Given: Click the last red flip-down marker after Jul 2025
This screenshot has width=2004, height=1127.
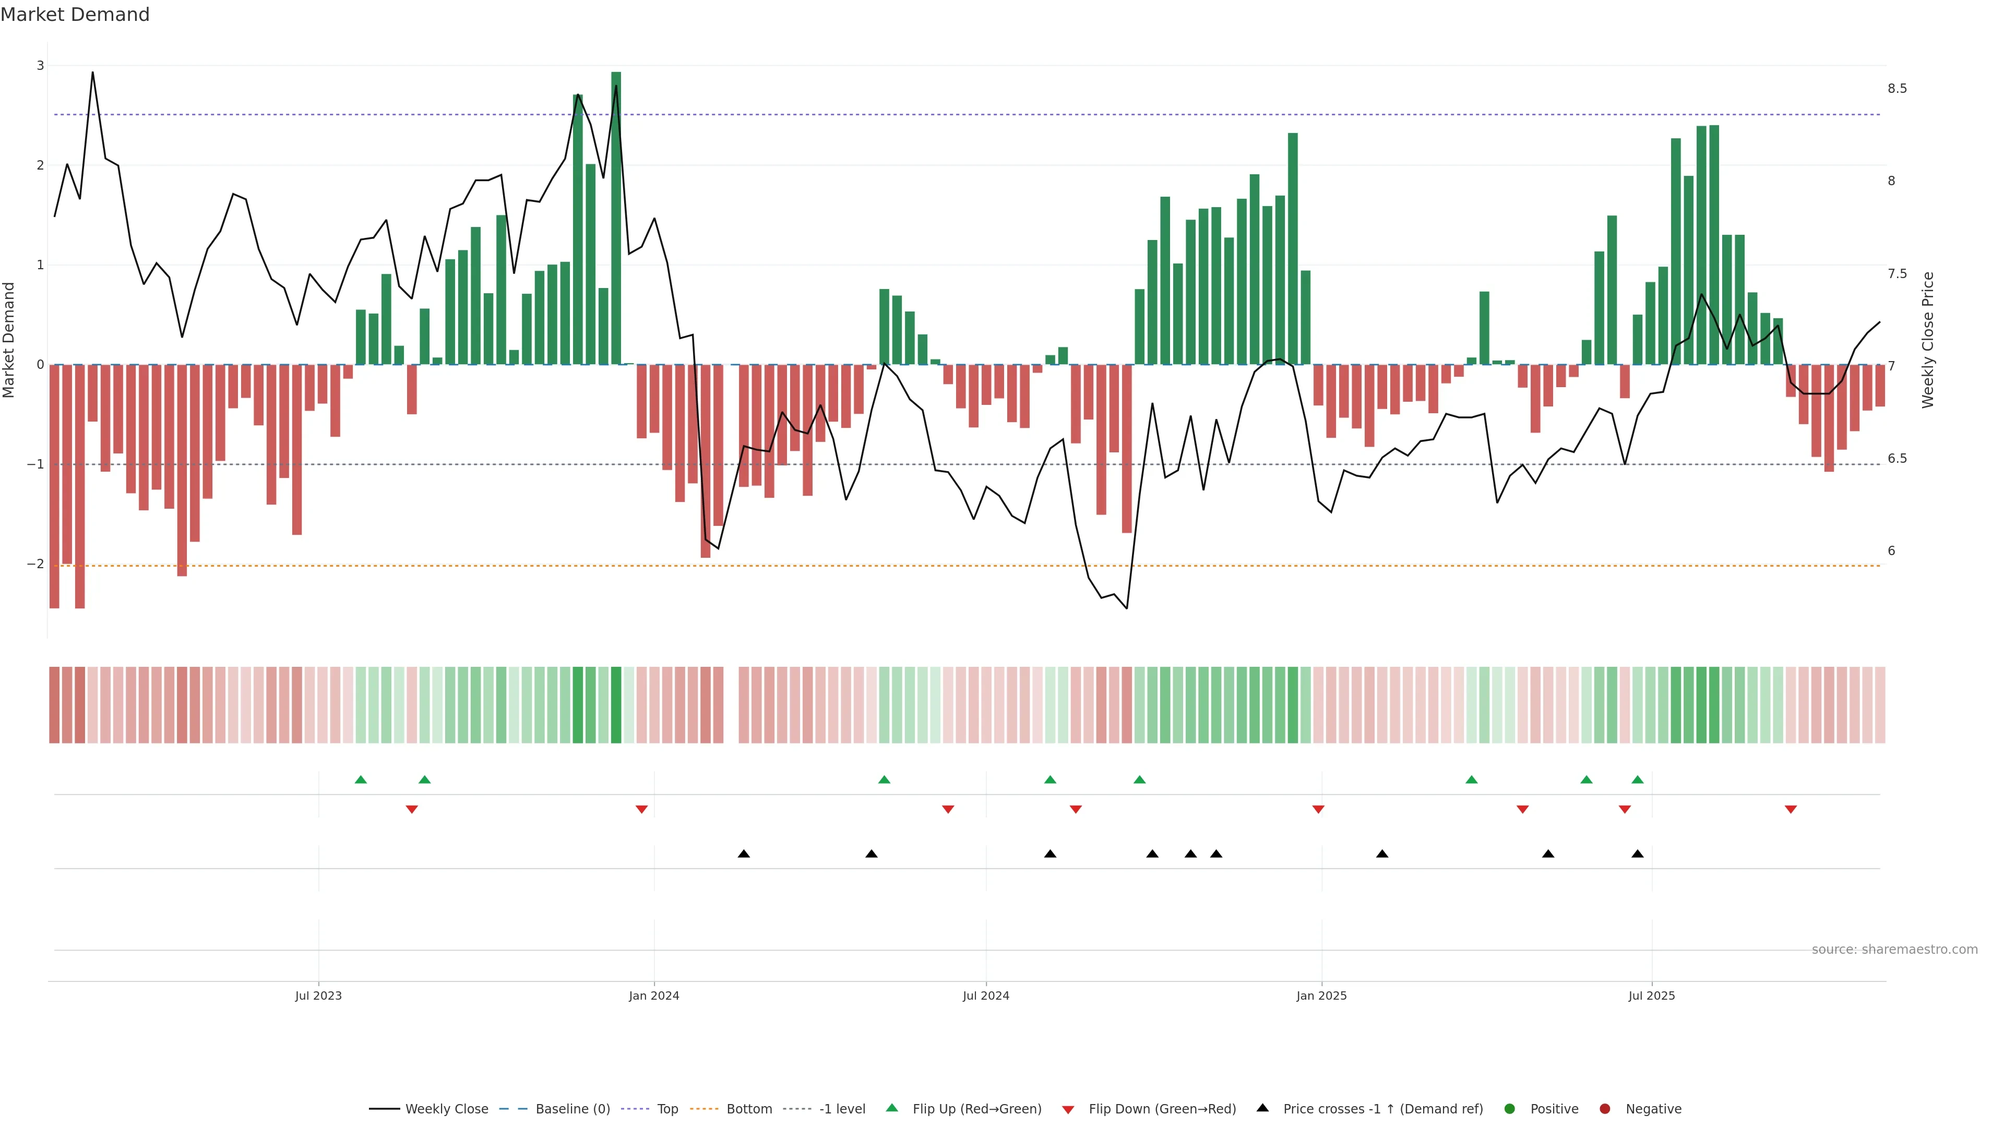Looking at the screenshot, I should [1791, 810].
